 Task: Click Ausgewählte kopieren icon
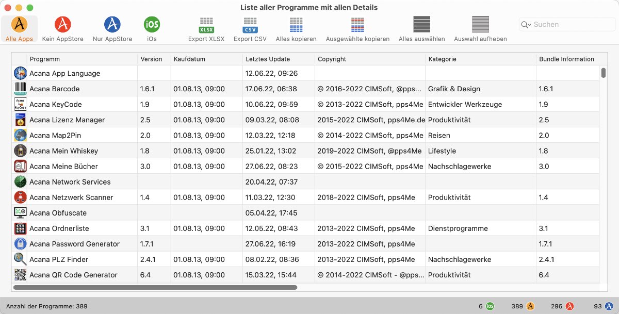tap(357, 24)
